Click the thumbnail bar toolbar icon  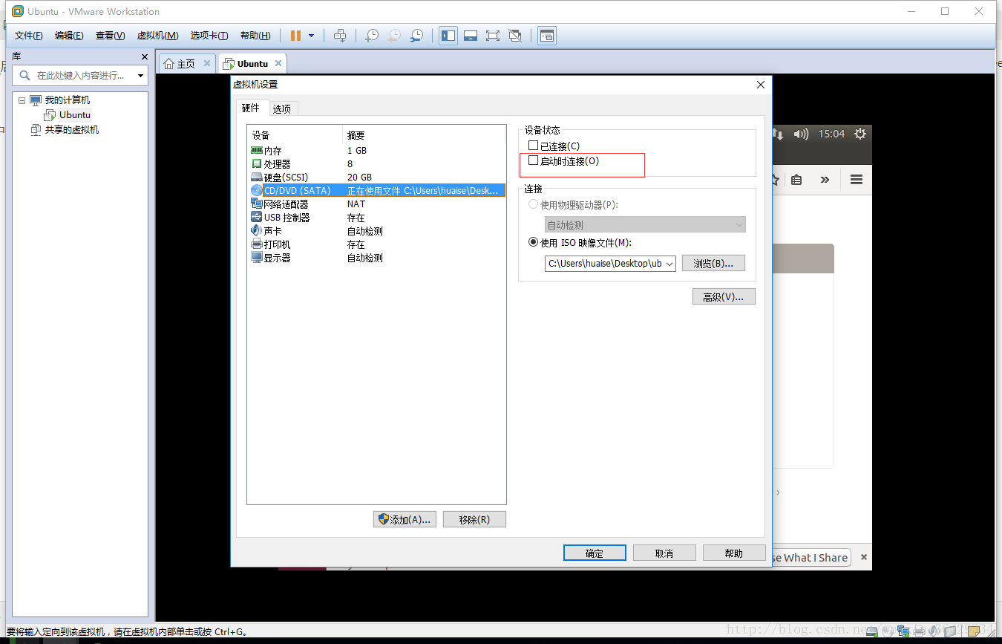click(471, 36)
